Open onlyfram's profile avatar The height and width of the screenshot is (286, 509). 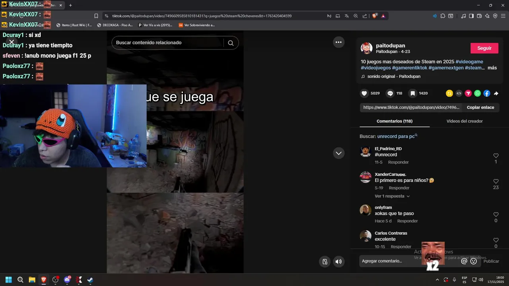(x=365, y=210)
